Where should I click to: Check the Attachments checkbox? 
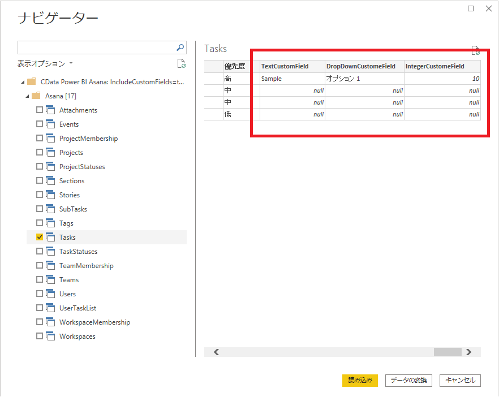tap(40, 110)
